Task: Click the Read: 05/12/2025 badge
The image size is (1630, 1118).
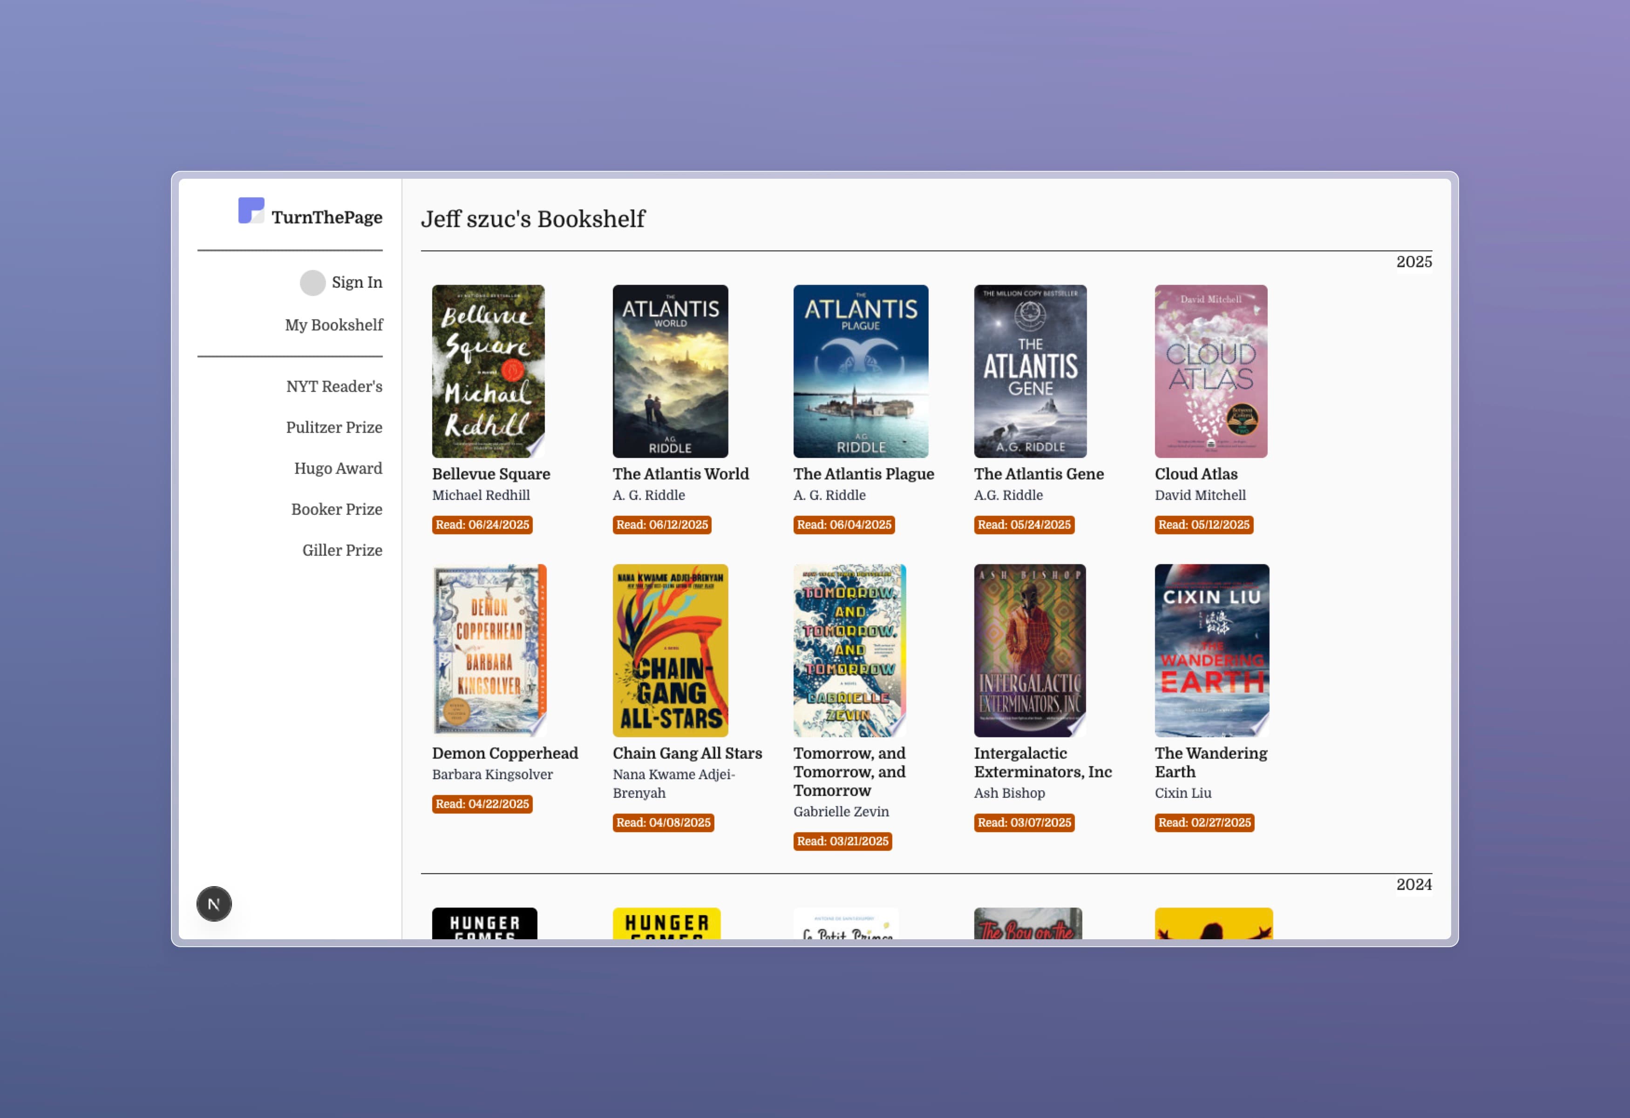Action: 1203,524
